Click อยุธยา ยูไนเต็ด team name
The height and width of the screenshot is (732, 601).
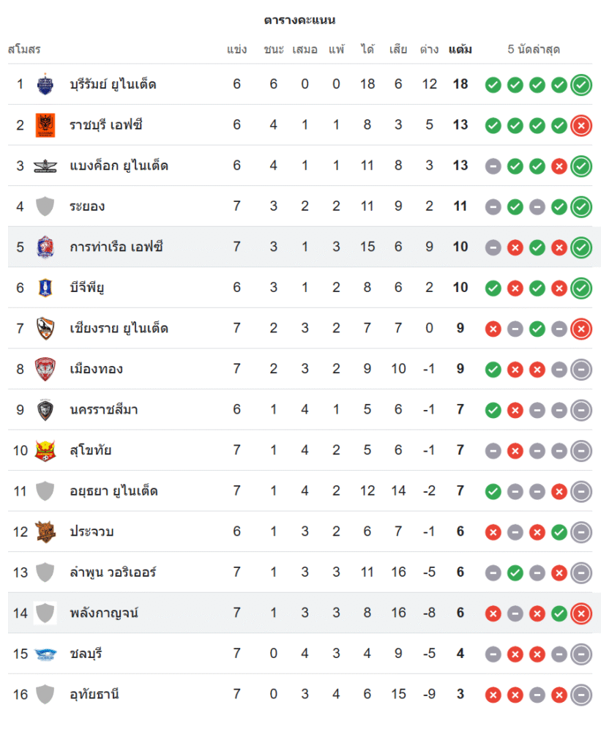(x=113, y=491)
